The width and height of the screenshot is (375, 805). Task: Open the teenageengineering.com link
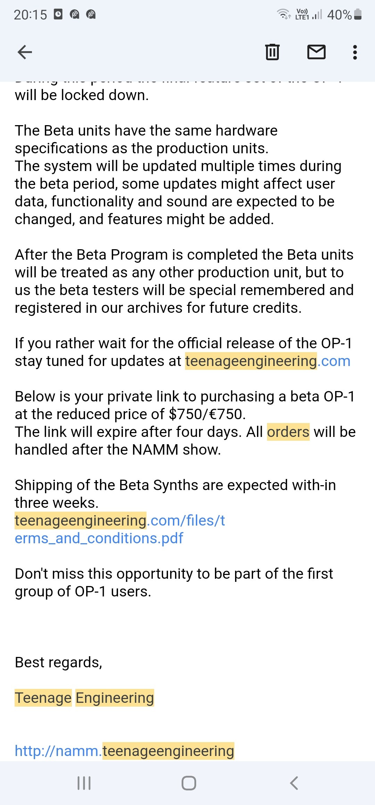268,361
